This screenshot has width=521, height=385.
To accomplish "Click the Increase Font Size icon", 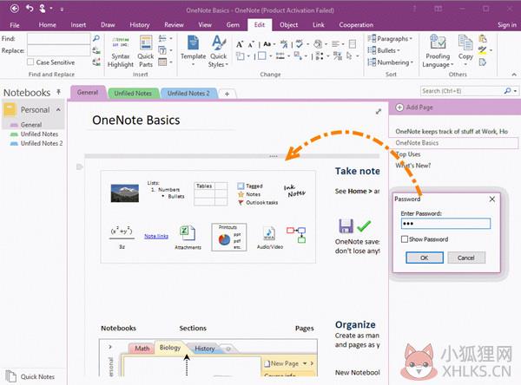I will point(240,44).
